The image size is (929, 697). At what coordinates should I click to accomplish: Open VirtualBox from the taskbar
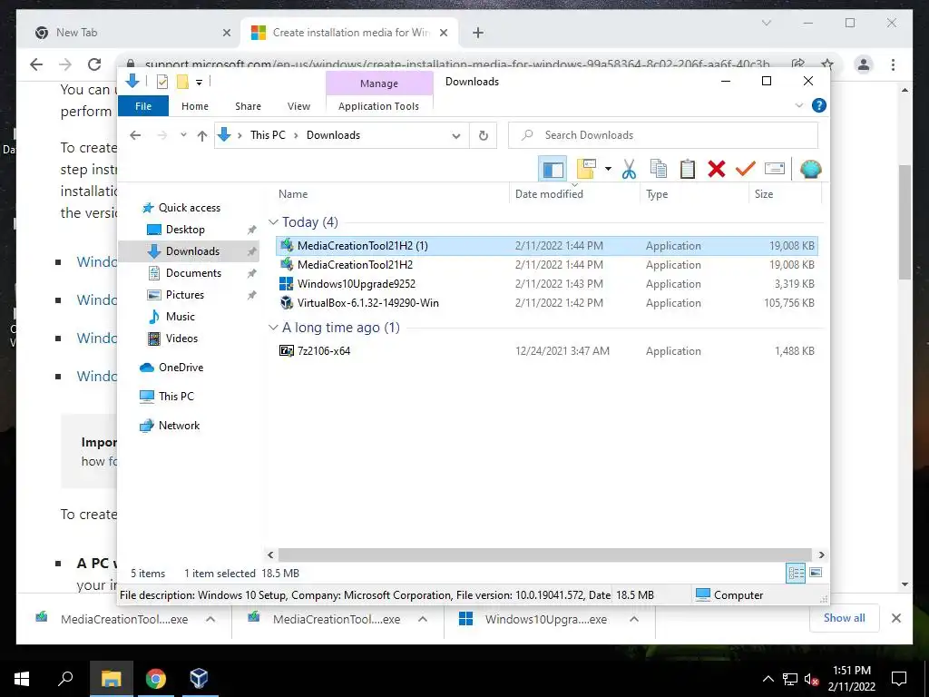199,678
